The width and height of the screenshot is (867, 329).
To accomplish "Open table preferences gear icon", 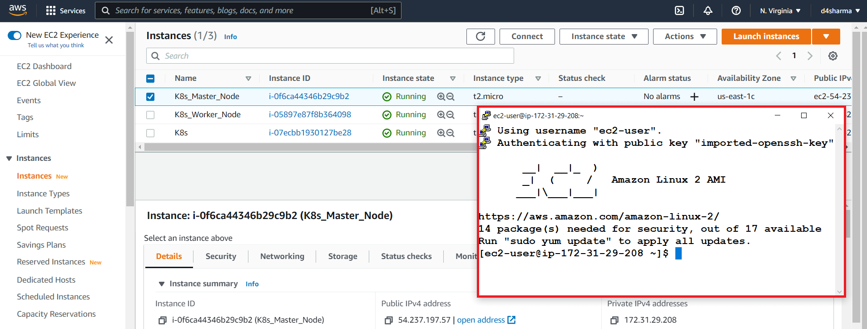I will coord(833,56).
